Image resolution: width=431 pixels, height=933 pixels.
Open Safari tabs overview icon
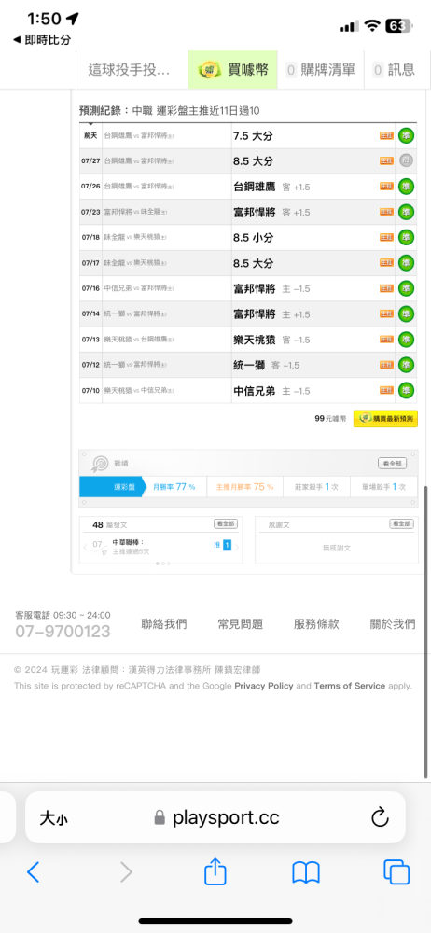(x=396, y=872)
